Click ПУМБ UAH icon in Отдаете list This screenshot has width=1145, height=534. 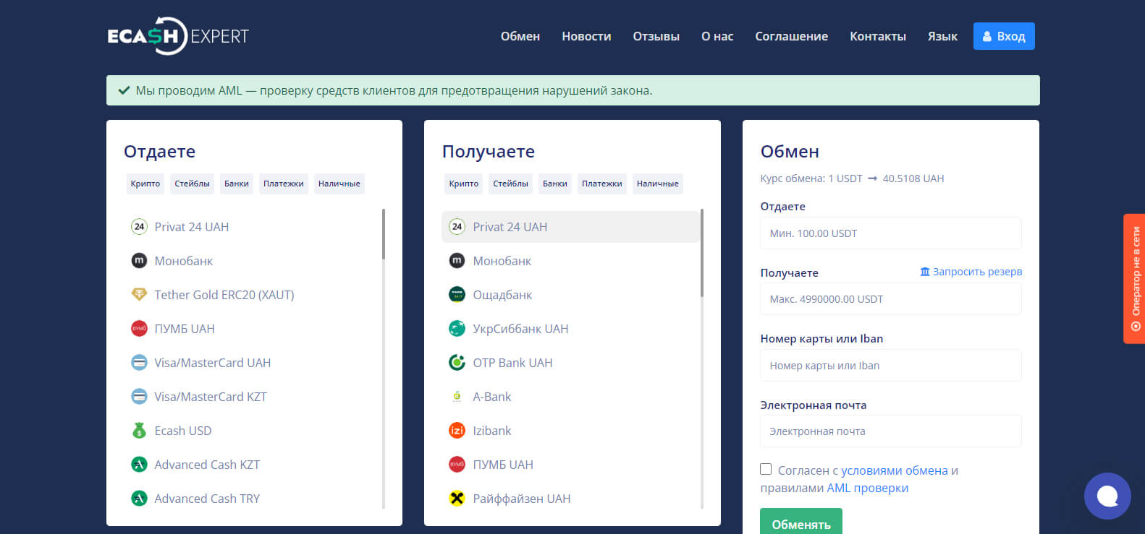(x=139, y=329)
